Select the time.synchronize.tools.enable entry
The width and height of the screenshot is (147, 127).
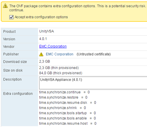[x=68, y=118]
